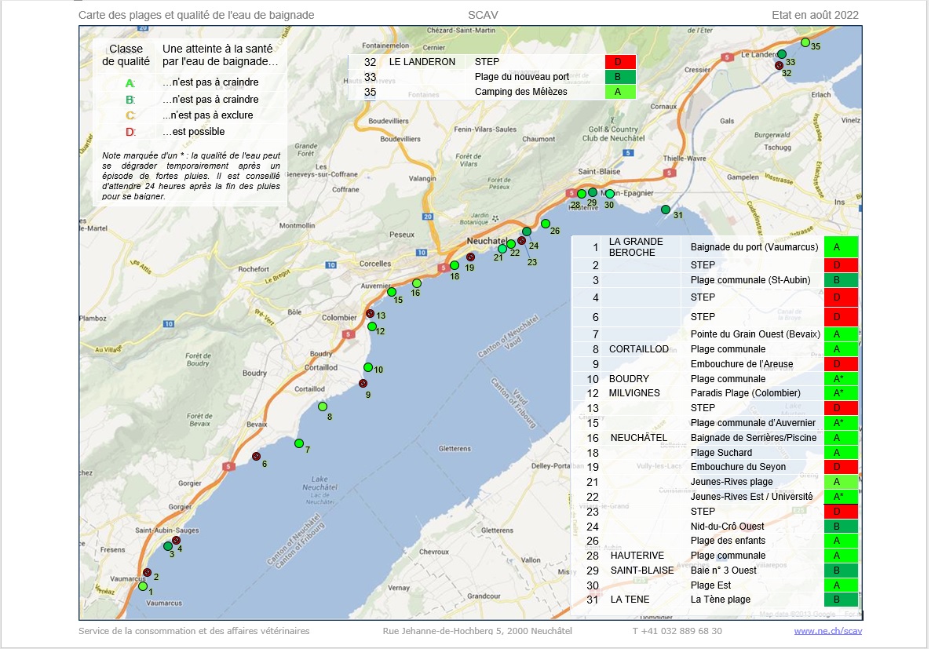Screen dimensions: 942x649
Task: Click map marker 3 at Saint-Aubin
Action: point(167,546)
